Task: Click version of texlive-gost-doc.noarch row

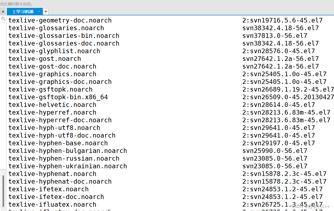Action: coord(281,66)
